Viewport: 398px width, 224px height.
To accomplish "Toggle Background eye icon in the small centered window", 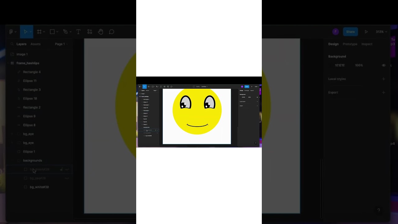I will (257, 97).
